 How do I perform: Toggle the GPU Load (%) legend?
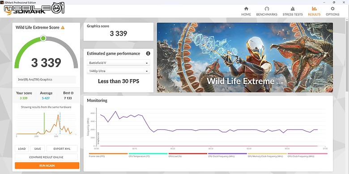(187, 155)
